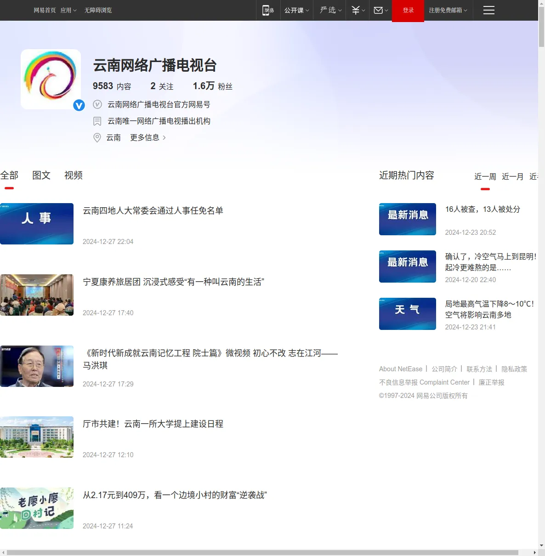Expand the 注册免费邮箱 dropdown

pos(448,10)
